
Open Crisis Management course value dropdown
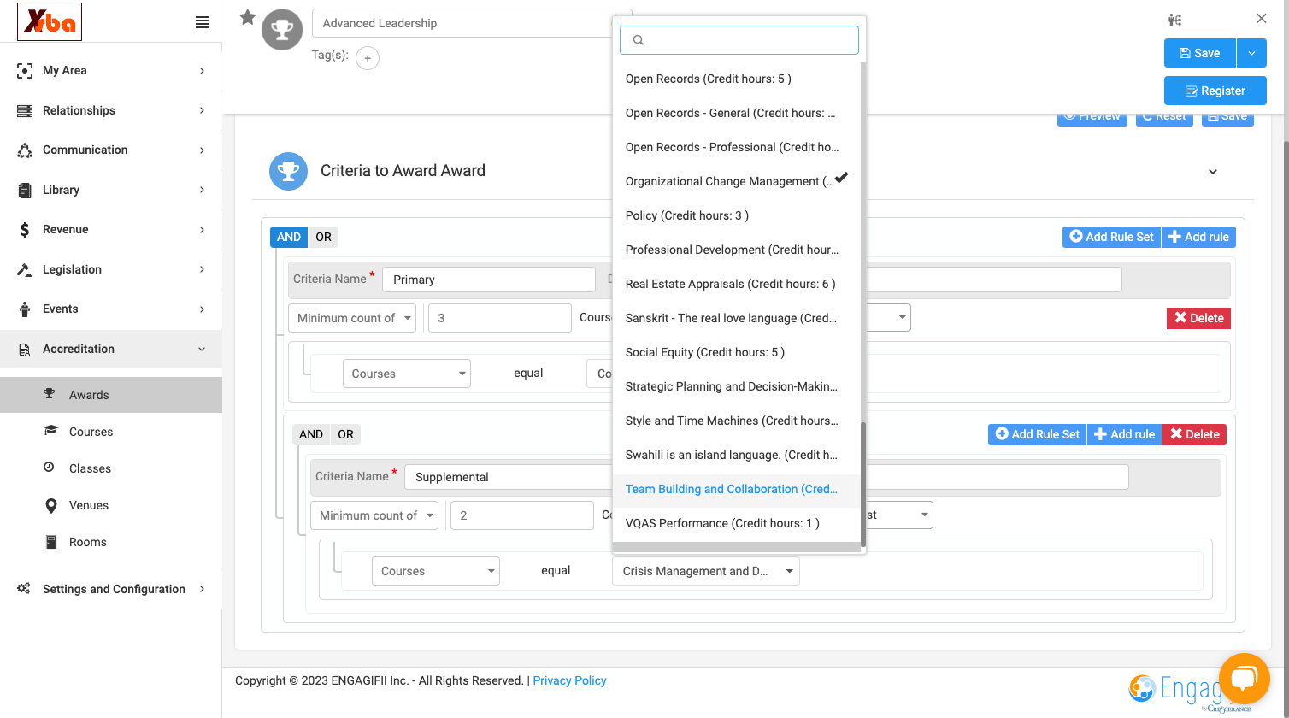(706, 571)
